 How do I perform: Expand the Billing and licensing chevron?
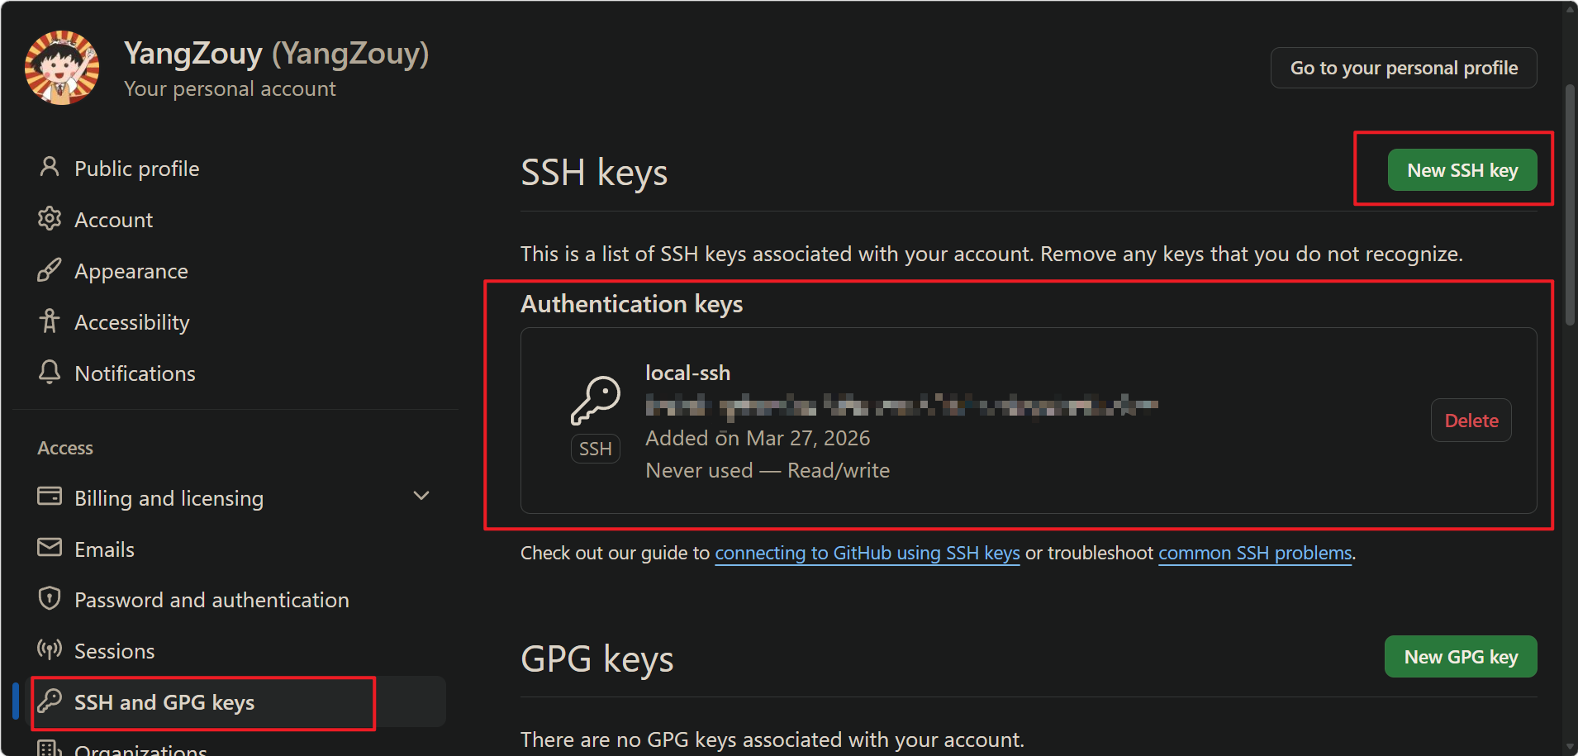pyautogui.click(x=421, y=497)
